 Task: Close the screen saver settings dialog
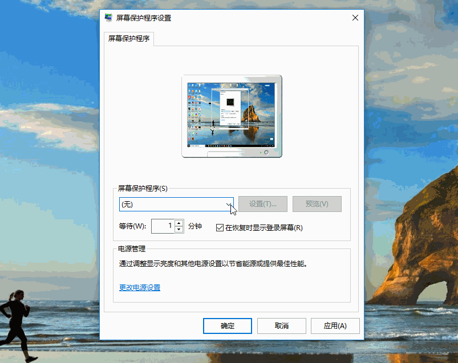355,18
